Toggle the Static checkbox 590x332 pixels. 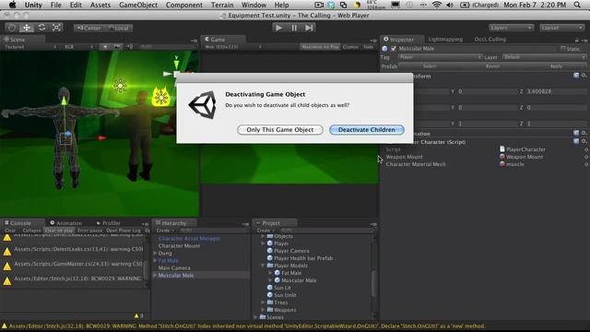pyautogui.click(x=563, y=49)
